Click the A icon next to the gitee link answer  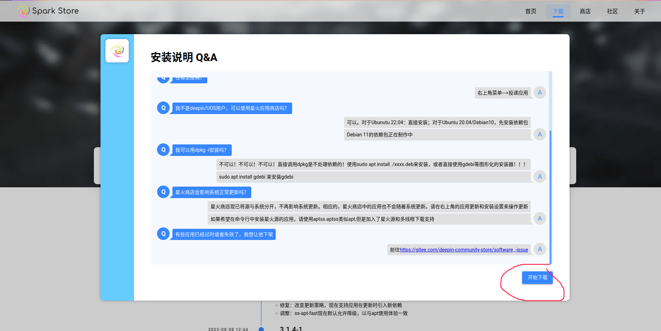click(x=540, y=249)
